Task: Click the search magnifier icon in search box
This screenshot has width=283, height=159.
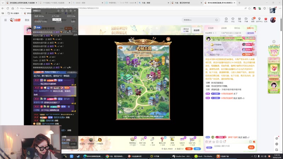Action: [x=216, y=20]
